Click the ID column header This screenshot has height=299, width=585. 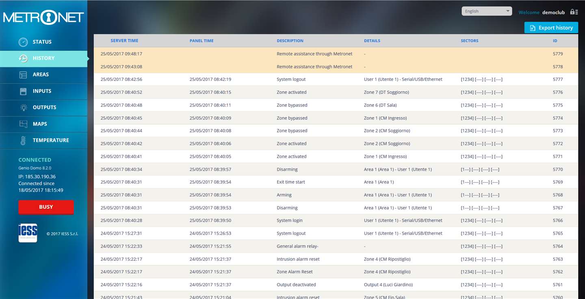pos(555,41)
